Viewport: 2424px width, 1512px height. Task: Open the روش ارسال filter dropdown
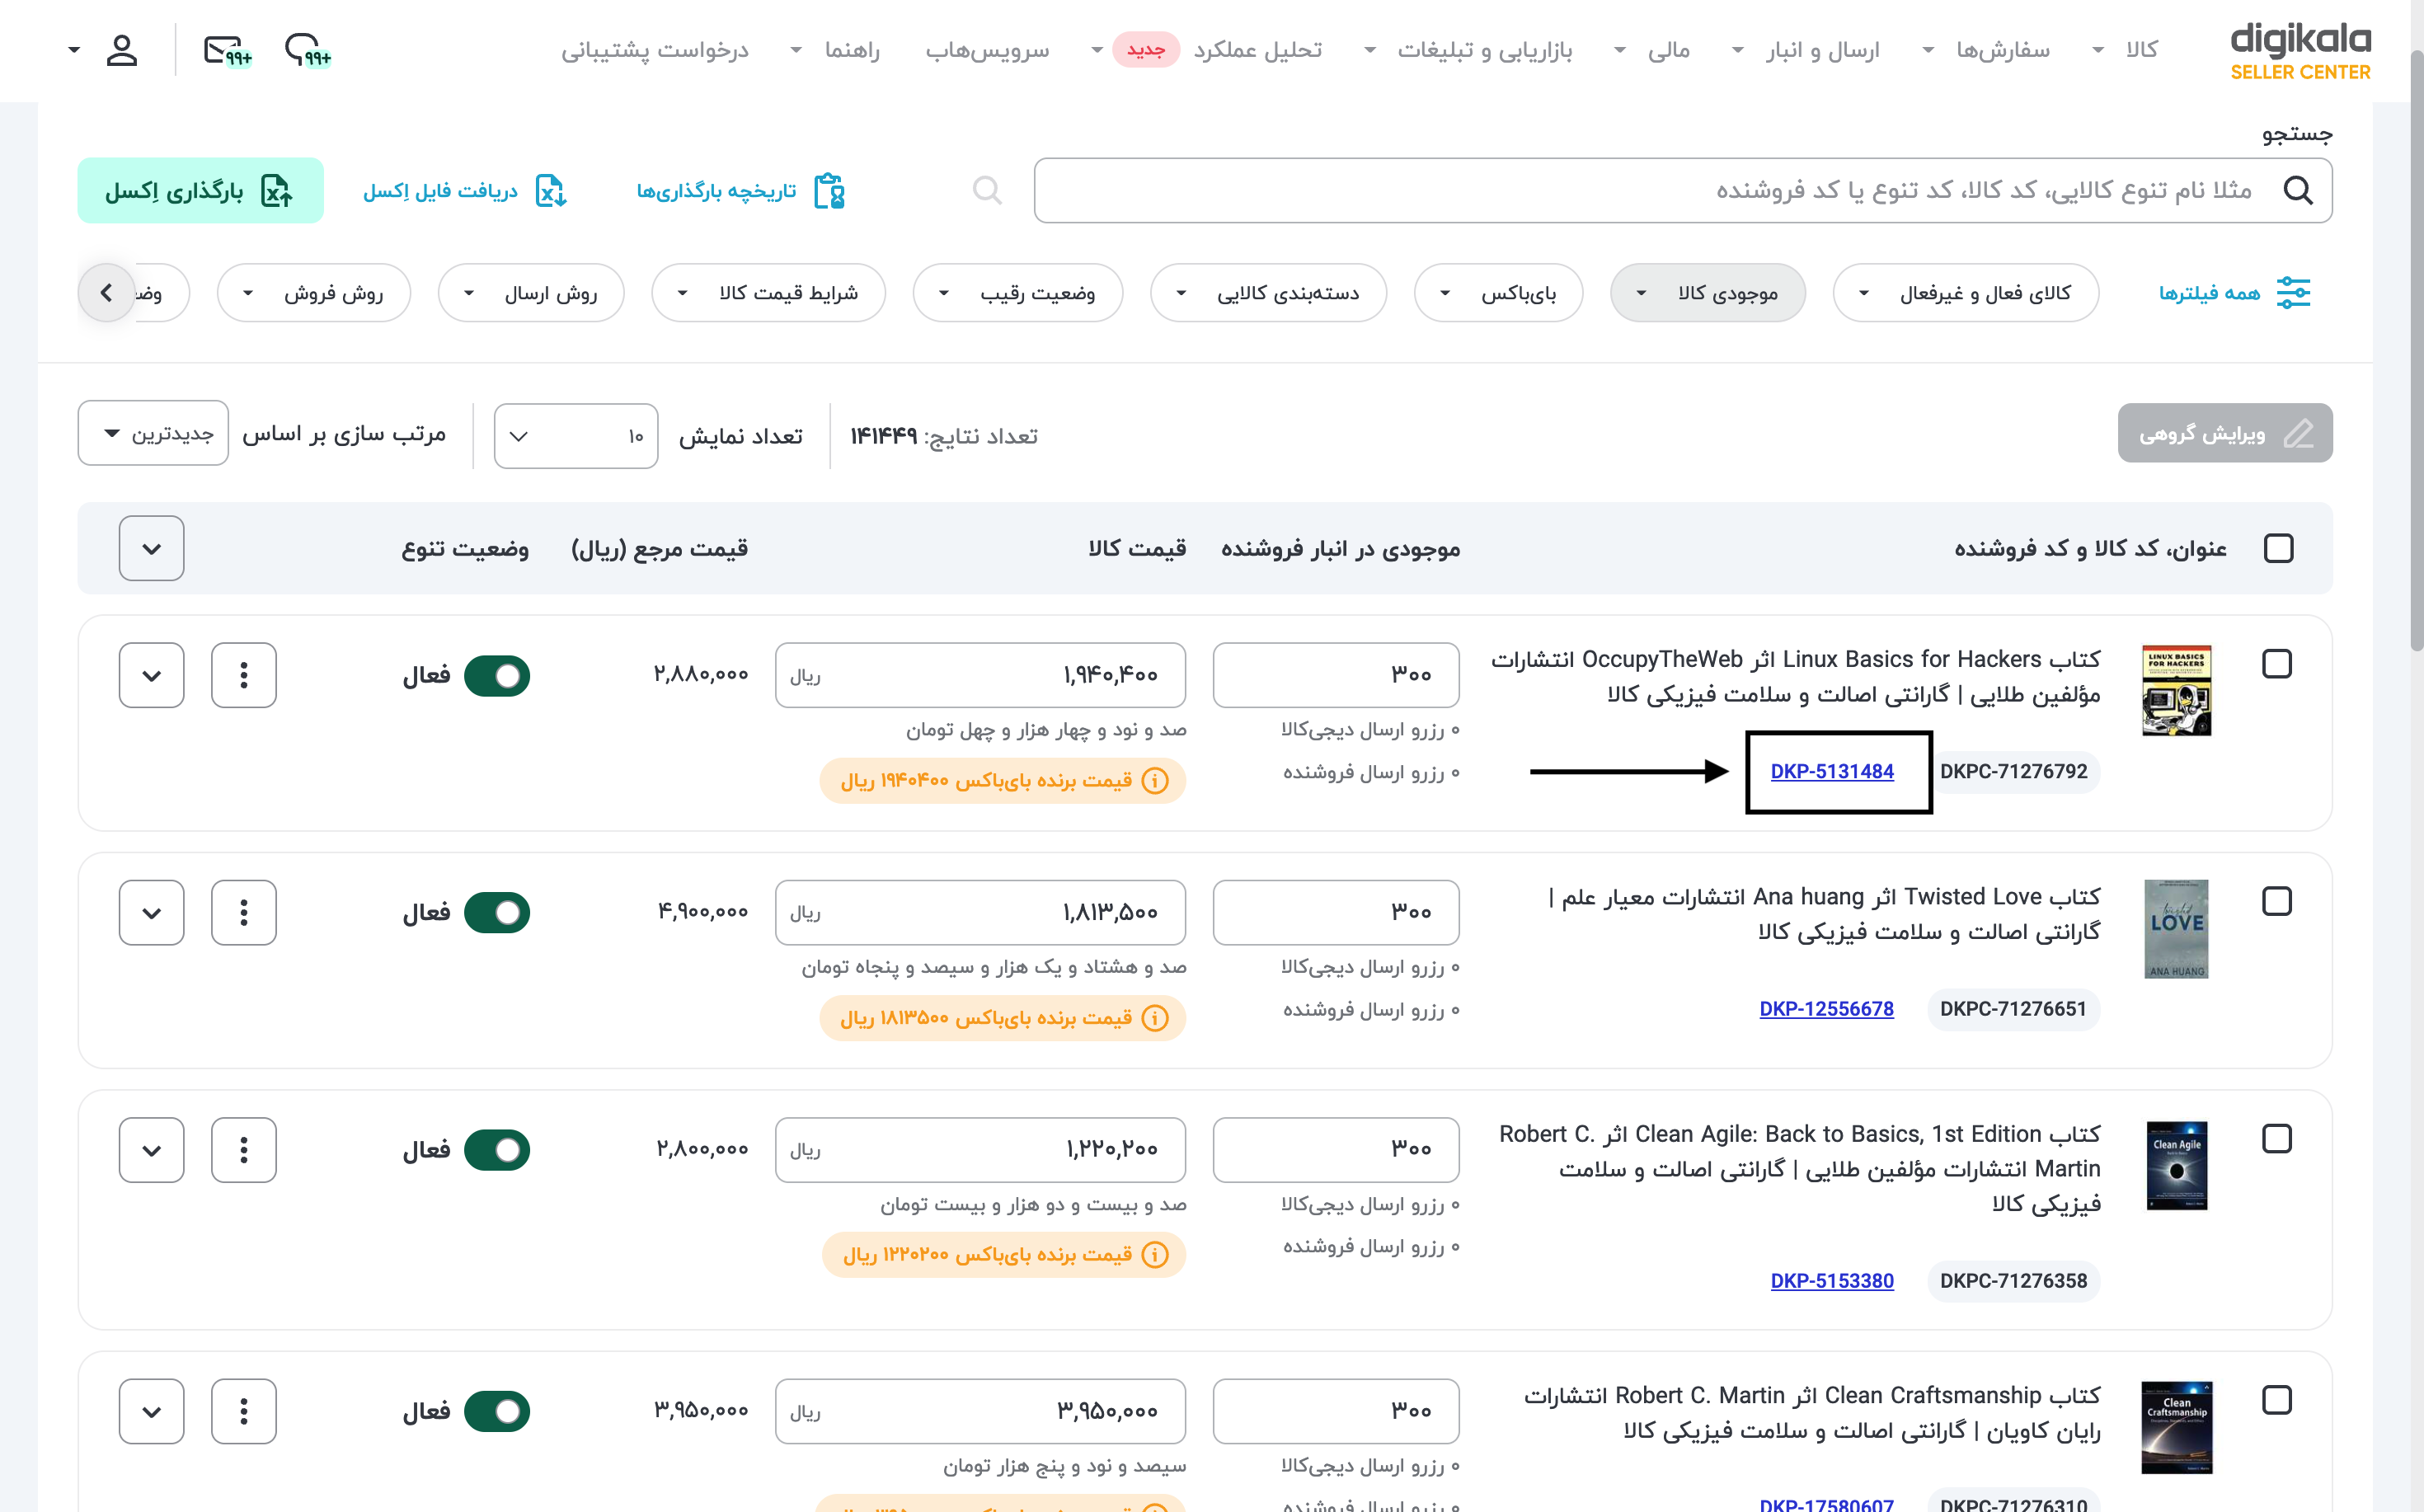531,293
